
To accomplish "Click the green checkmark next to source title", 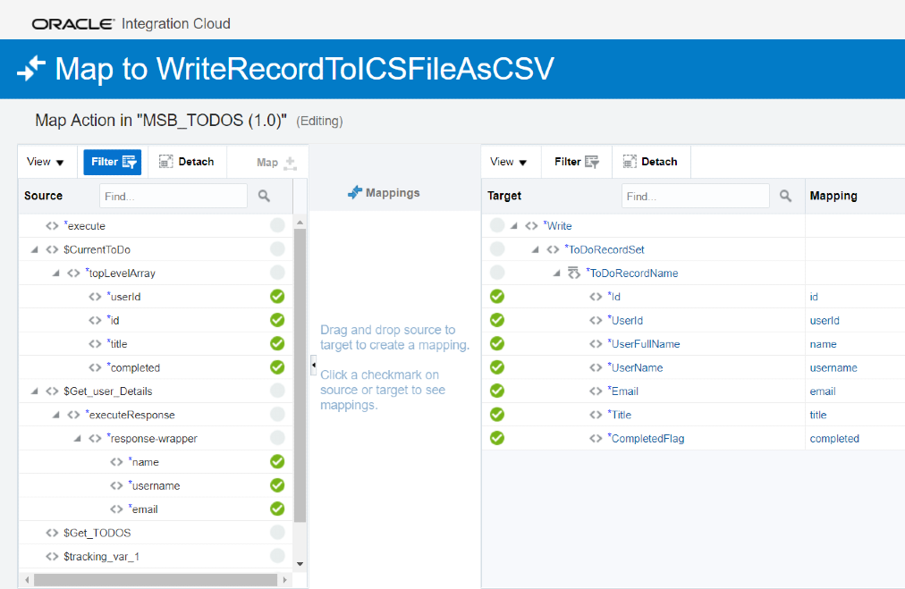I will (277, 343).
